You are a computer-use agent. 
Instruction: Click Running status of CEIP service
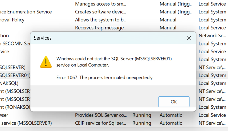[x=142, y=123]
